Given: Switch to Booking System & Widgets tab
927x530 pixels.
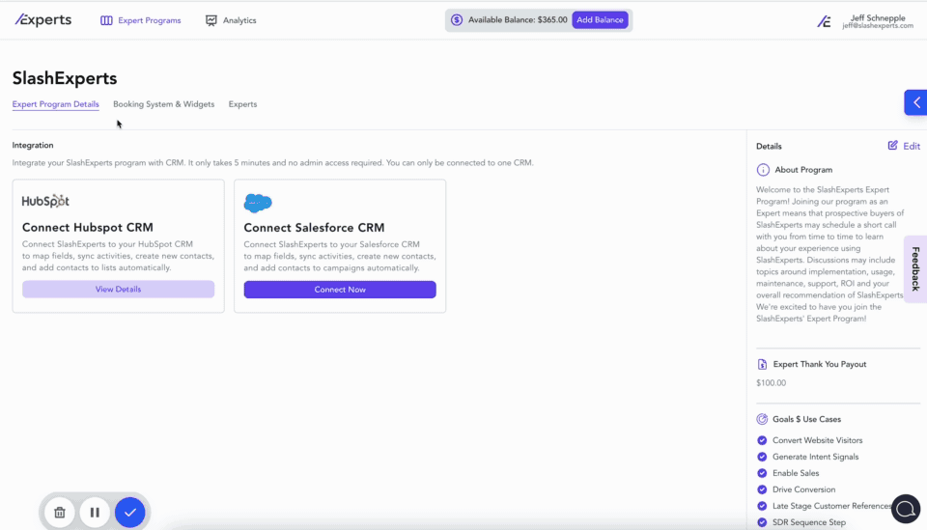Looking at the screenshot, I should pos(164,104).
